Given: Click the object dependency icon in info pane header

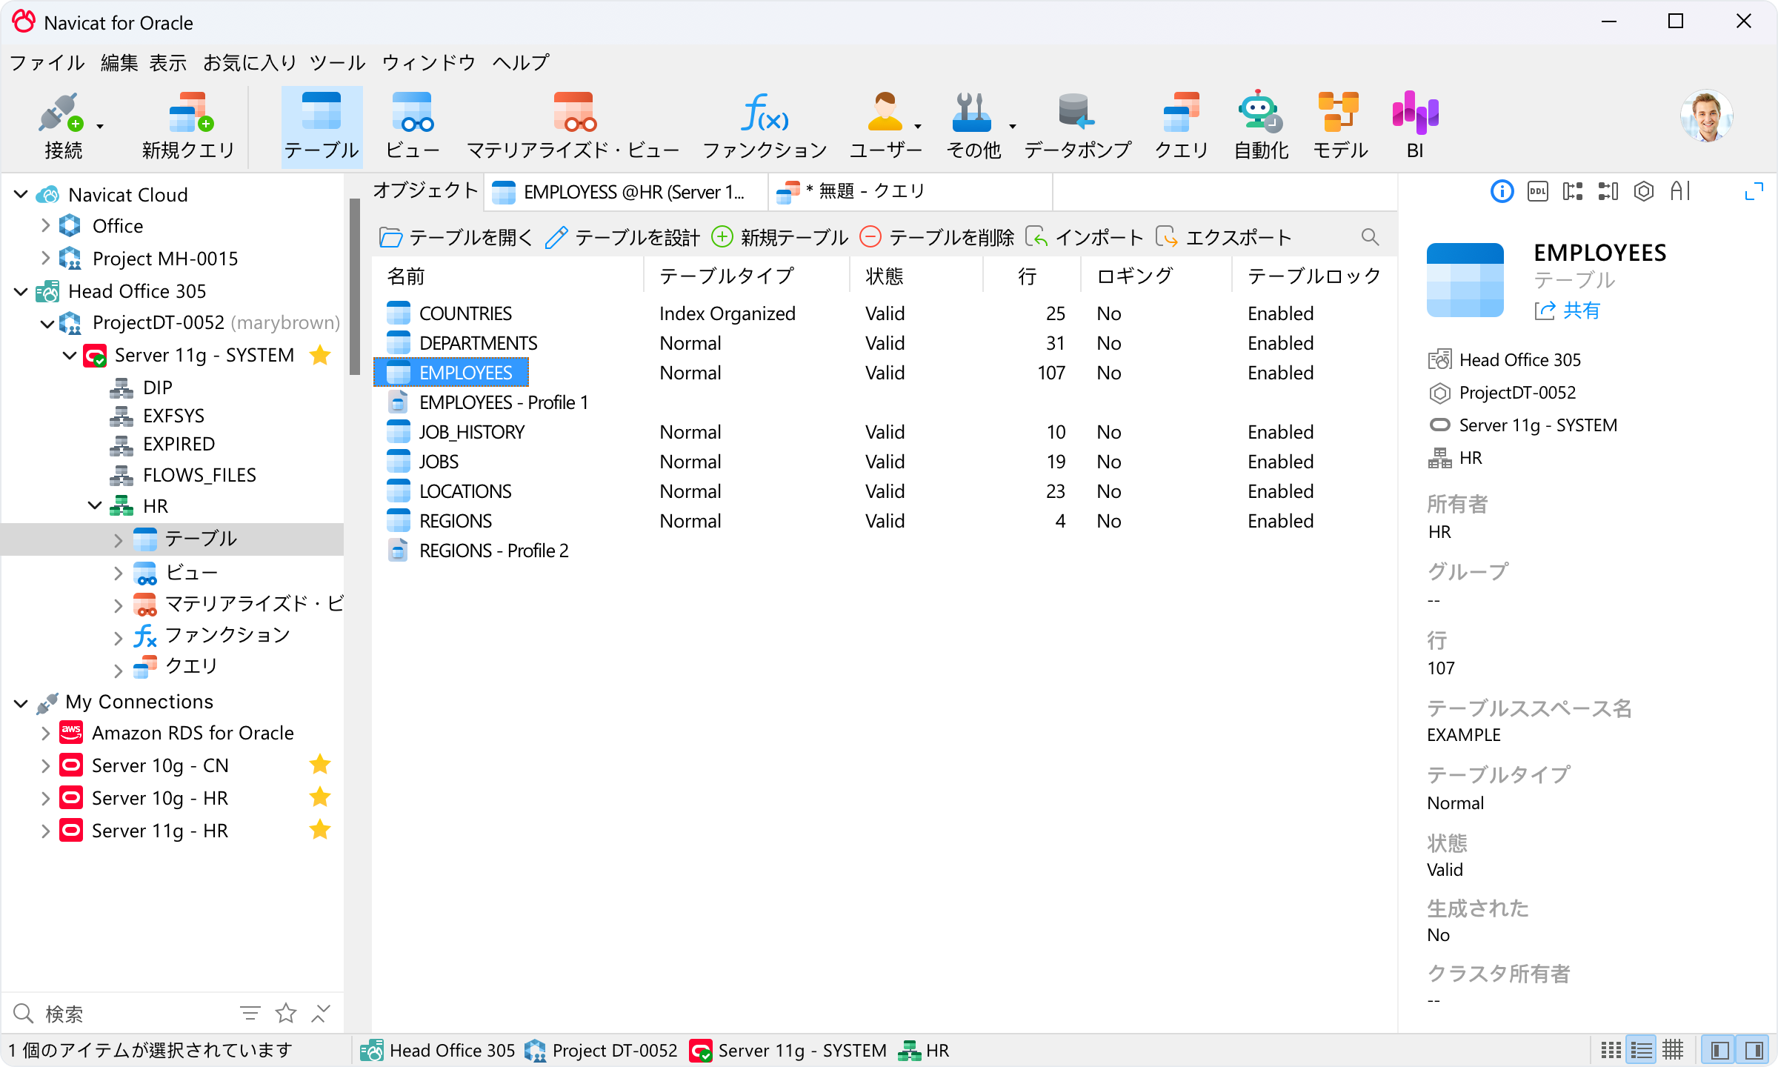Looking at the screenshot, I should (1573, 192).
